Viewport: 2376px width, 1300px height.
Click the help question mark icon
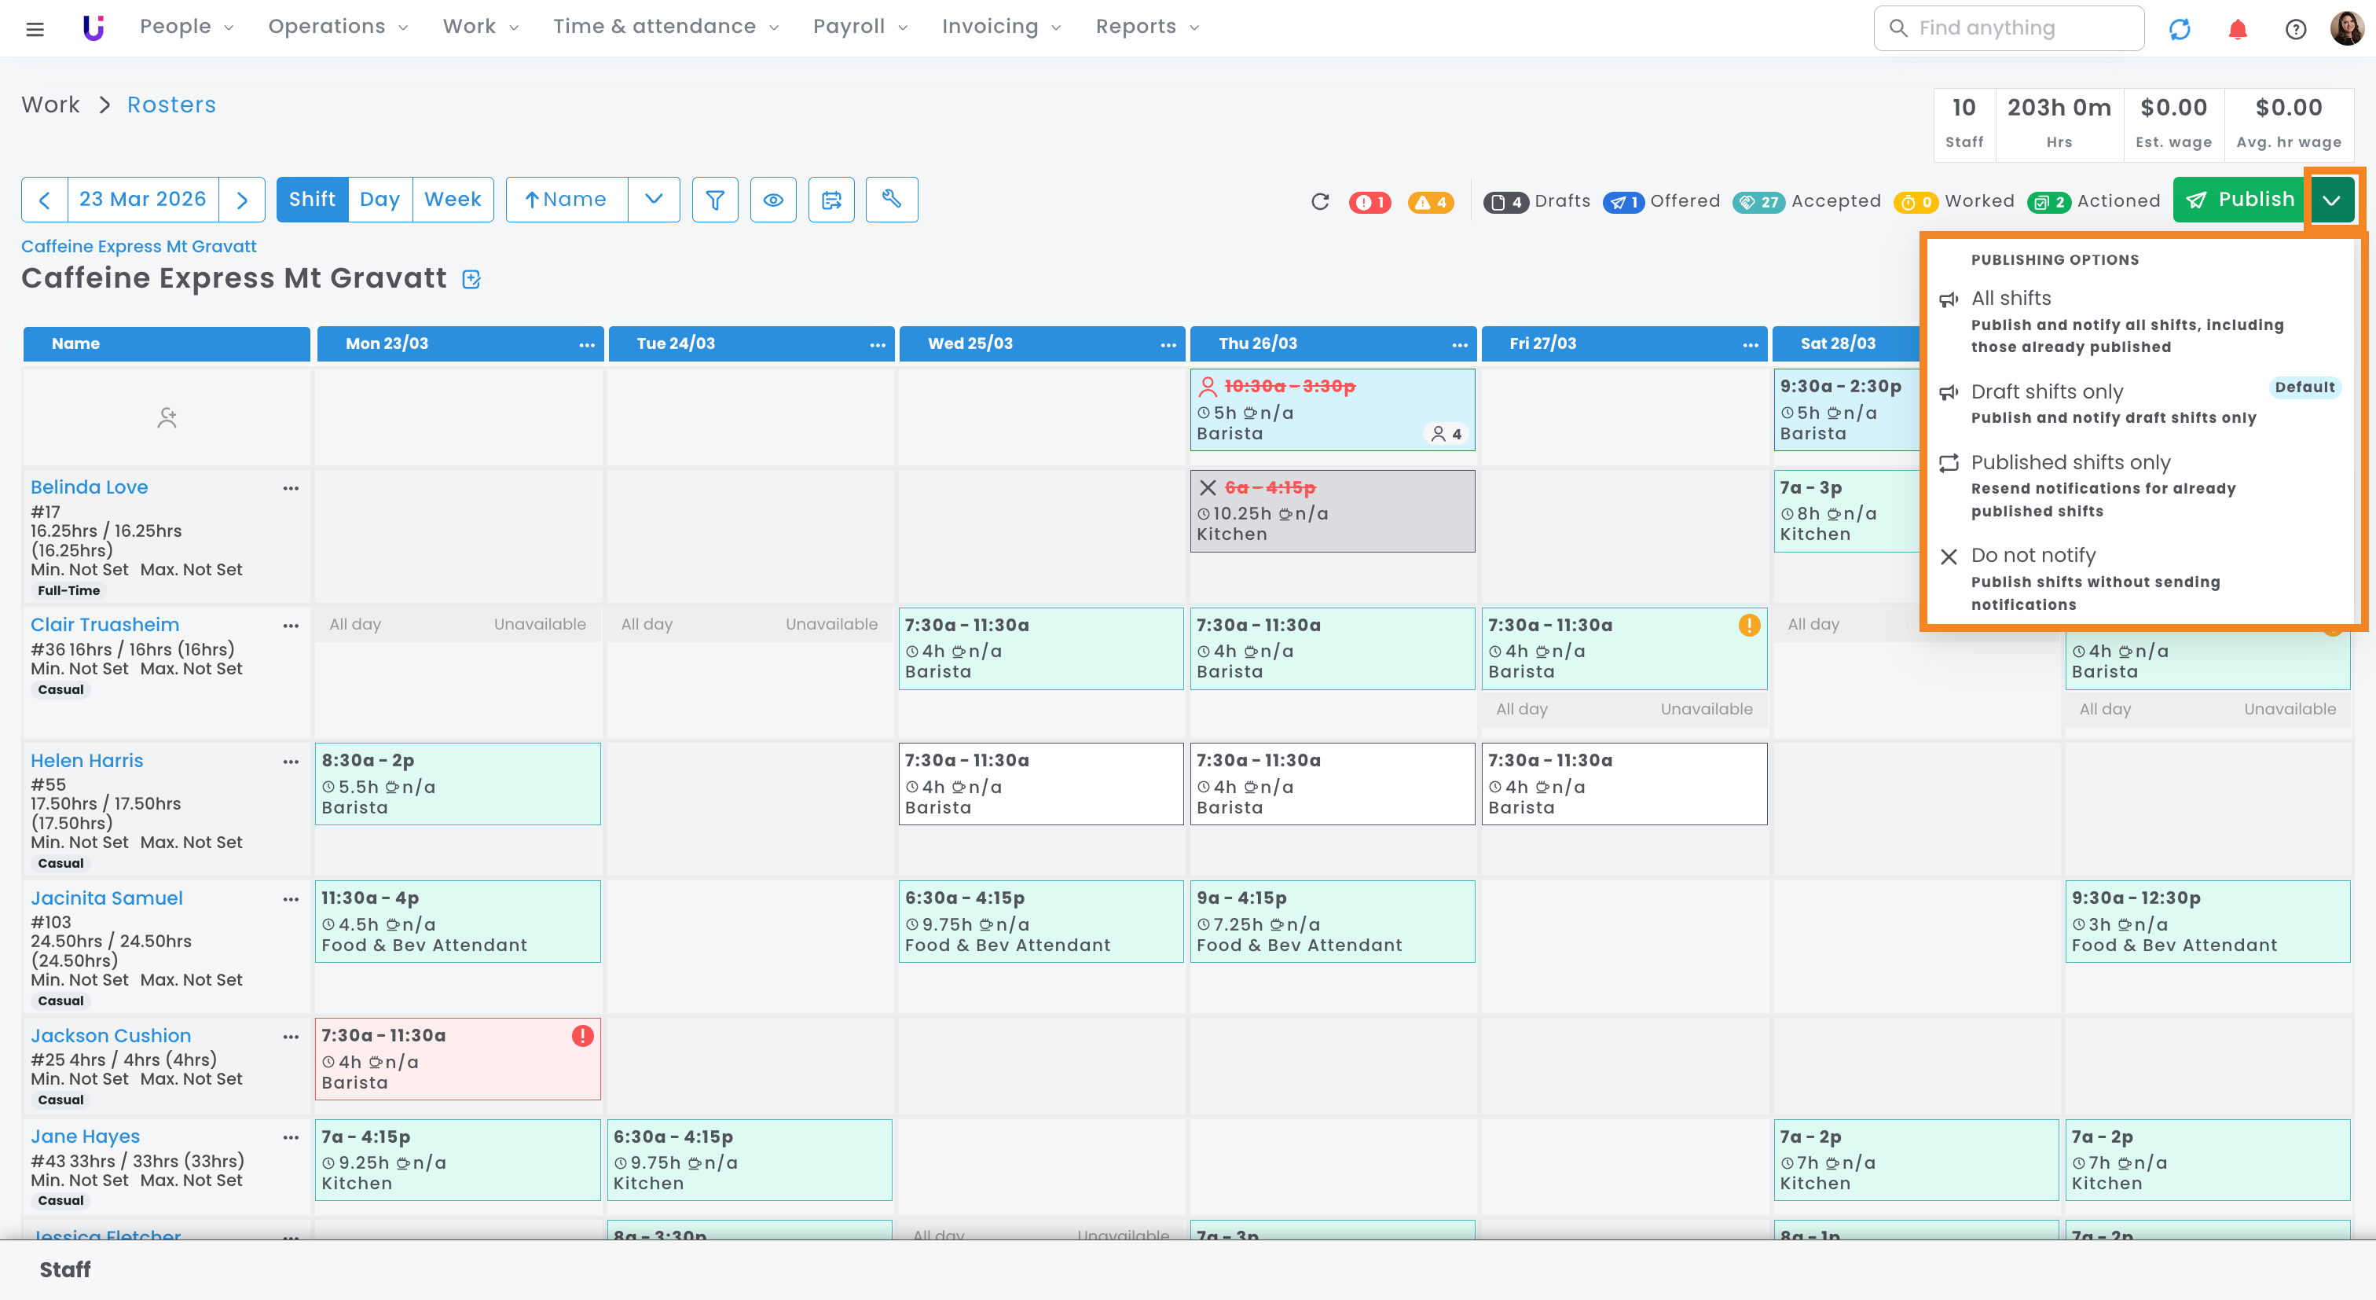click(2295, 28)
